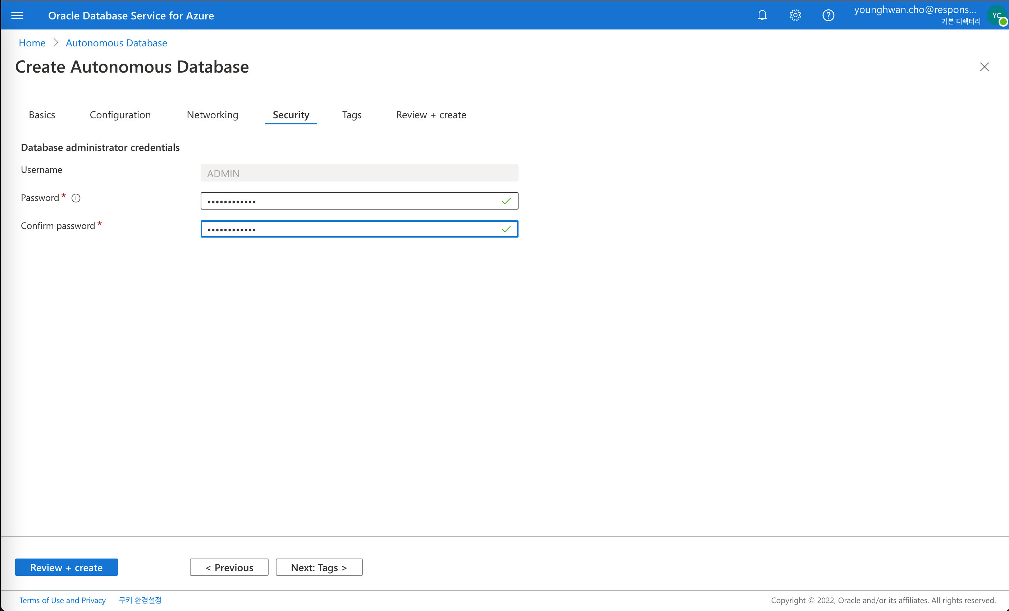Open the settings gear icon

[795, 15]
